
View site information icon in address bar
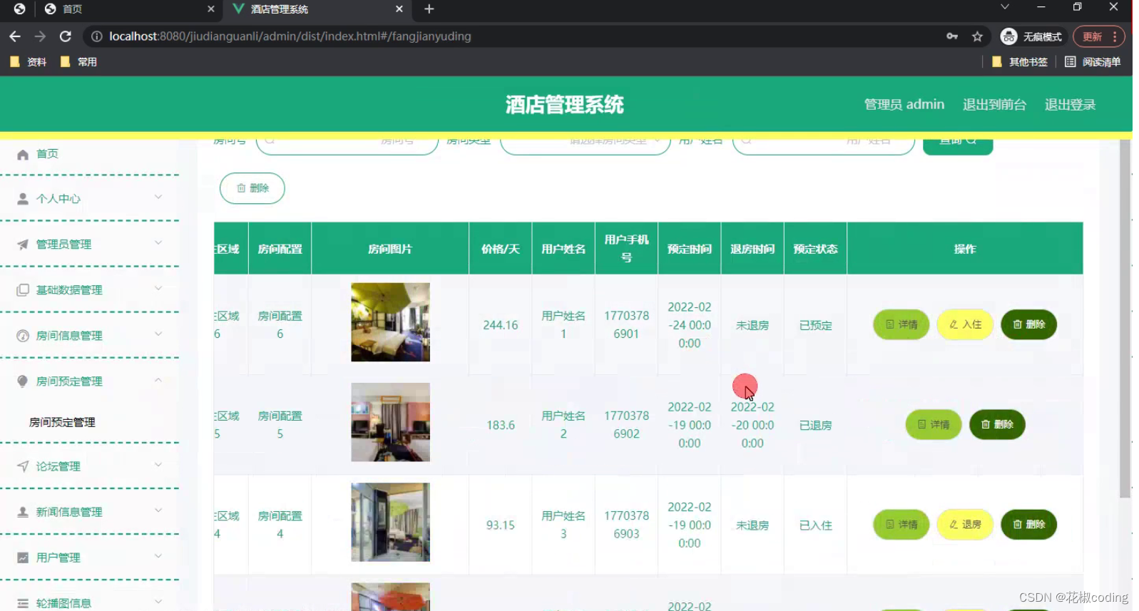click(97, 36)
